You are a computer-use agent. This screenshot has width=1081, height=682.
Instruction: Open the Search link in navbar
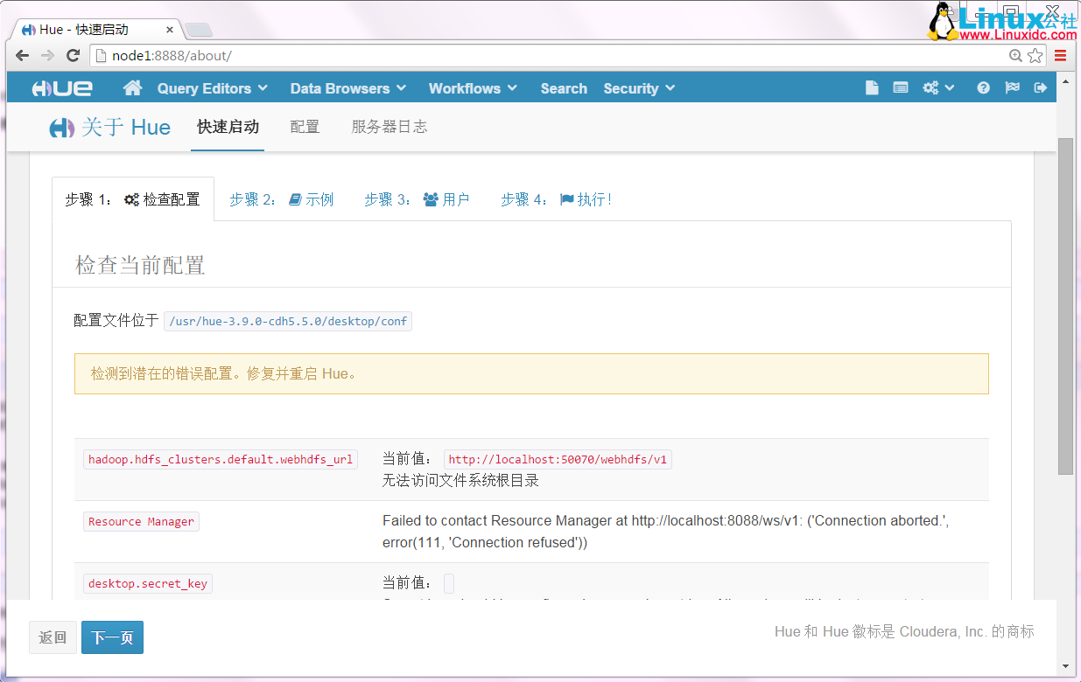[564, 88]
